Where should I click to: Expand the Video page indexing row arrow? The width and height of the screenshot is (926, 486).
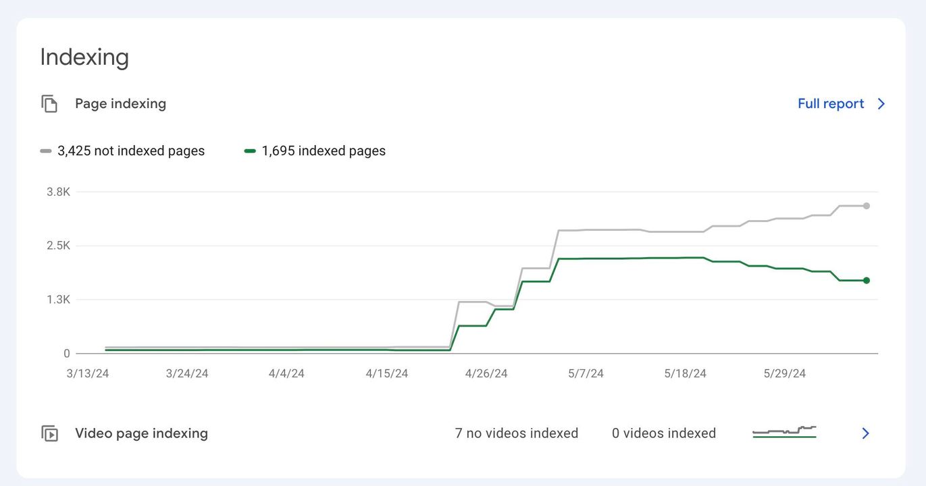pyautogui.click(x=866, y=433)
